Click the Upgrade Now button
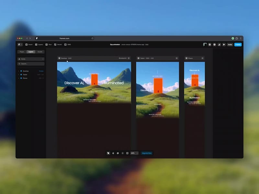The height and width of the screenshot is (194, 259). pos(147,153)
